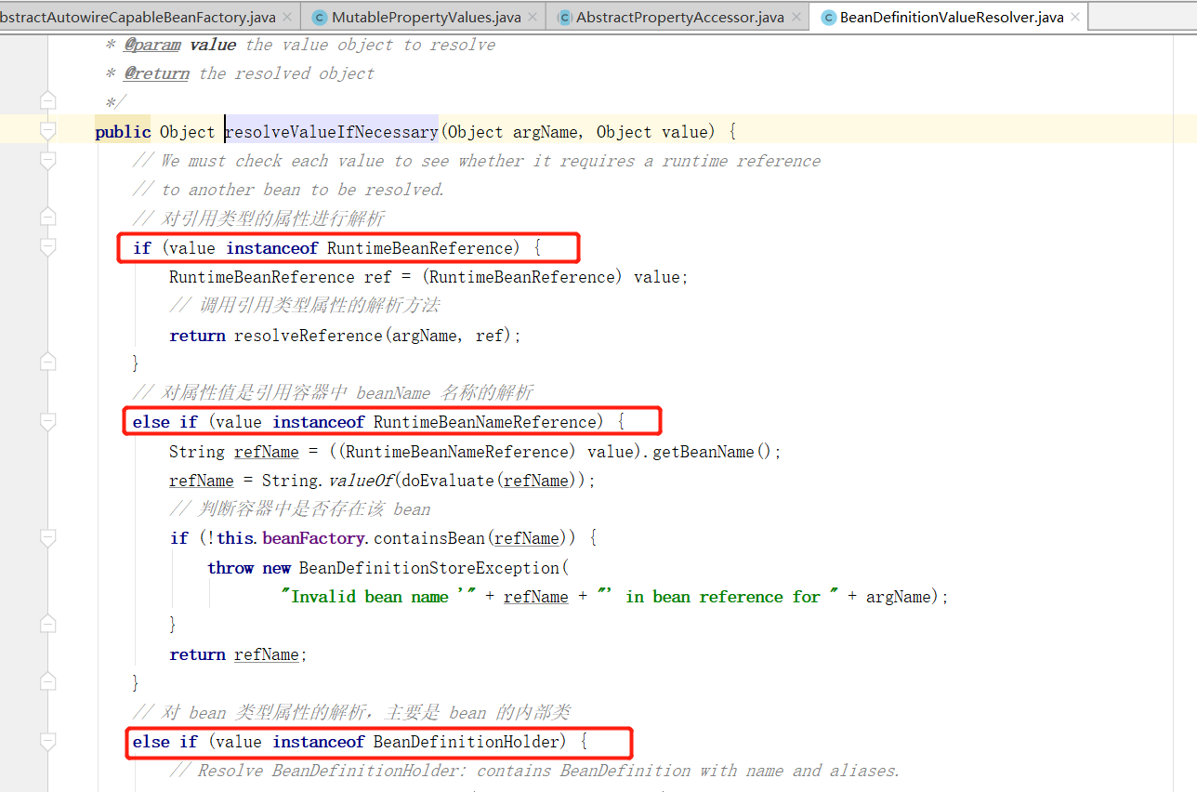Click the comment 'Resolve BeanDefinitionHolder: contains BeanDefinition'
Image resolution: width=1197 pixels, height=792 pixels.
[x=534, y=771]
